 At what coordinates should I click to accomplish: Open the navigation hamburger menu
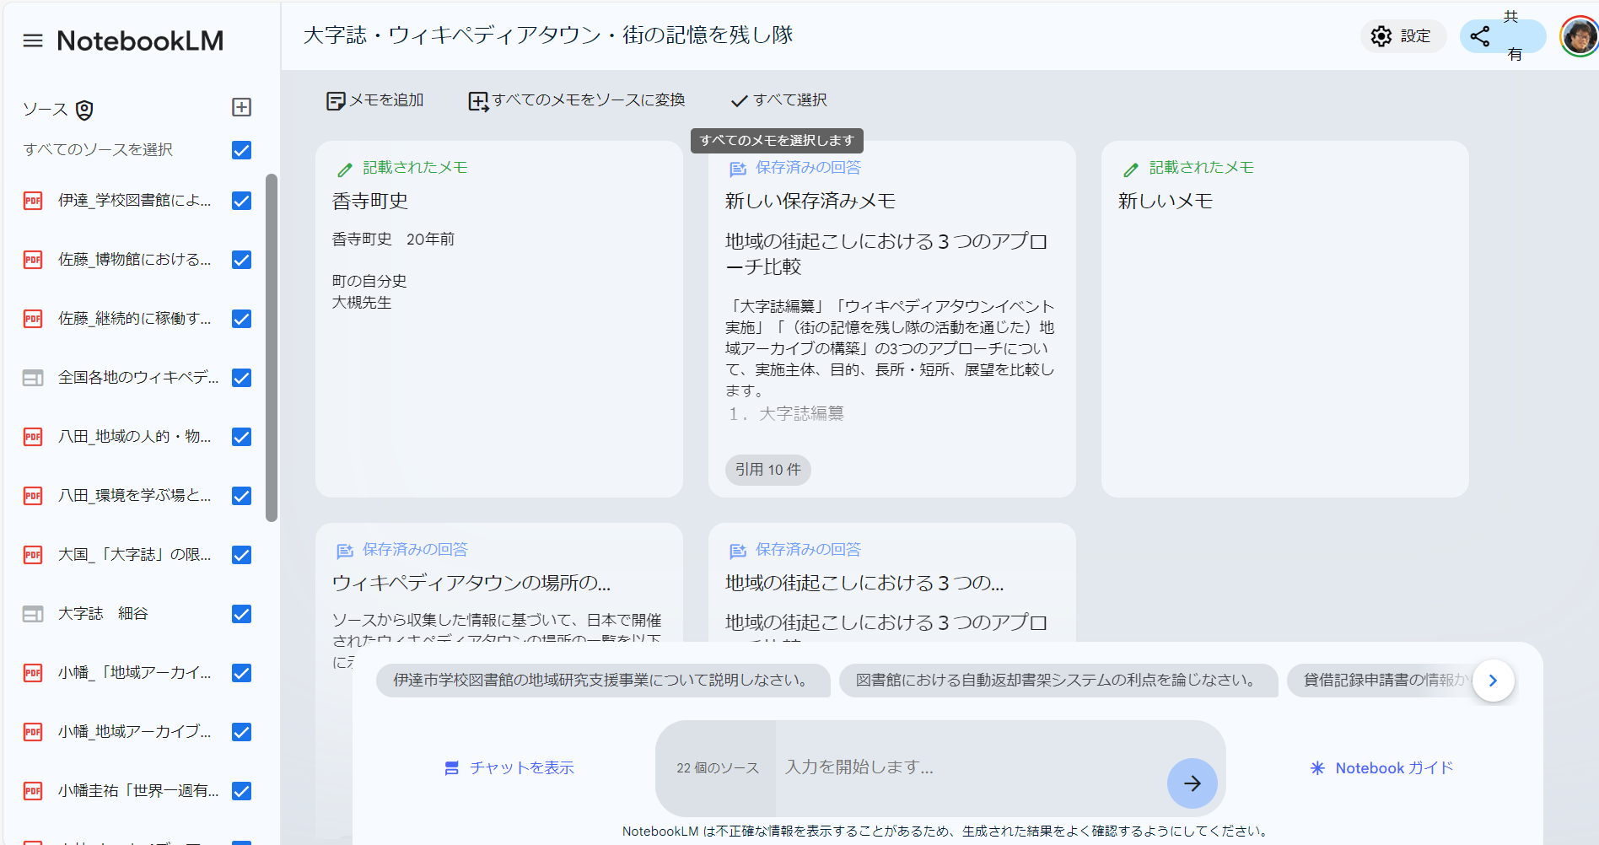pyautogui.click(x=32, y=40)
